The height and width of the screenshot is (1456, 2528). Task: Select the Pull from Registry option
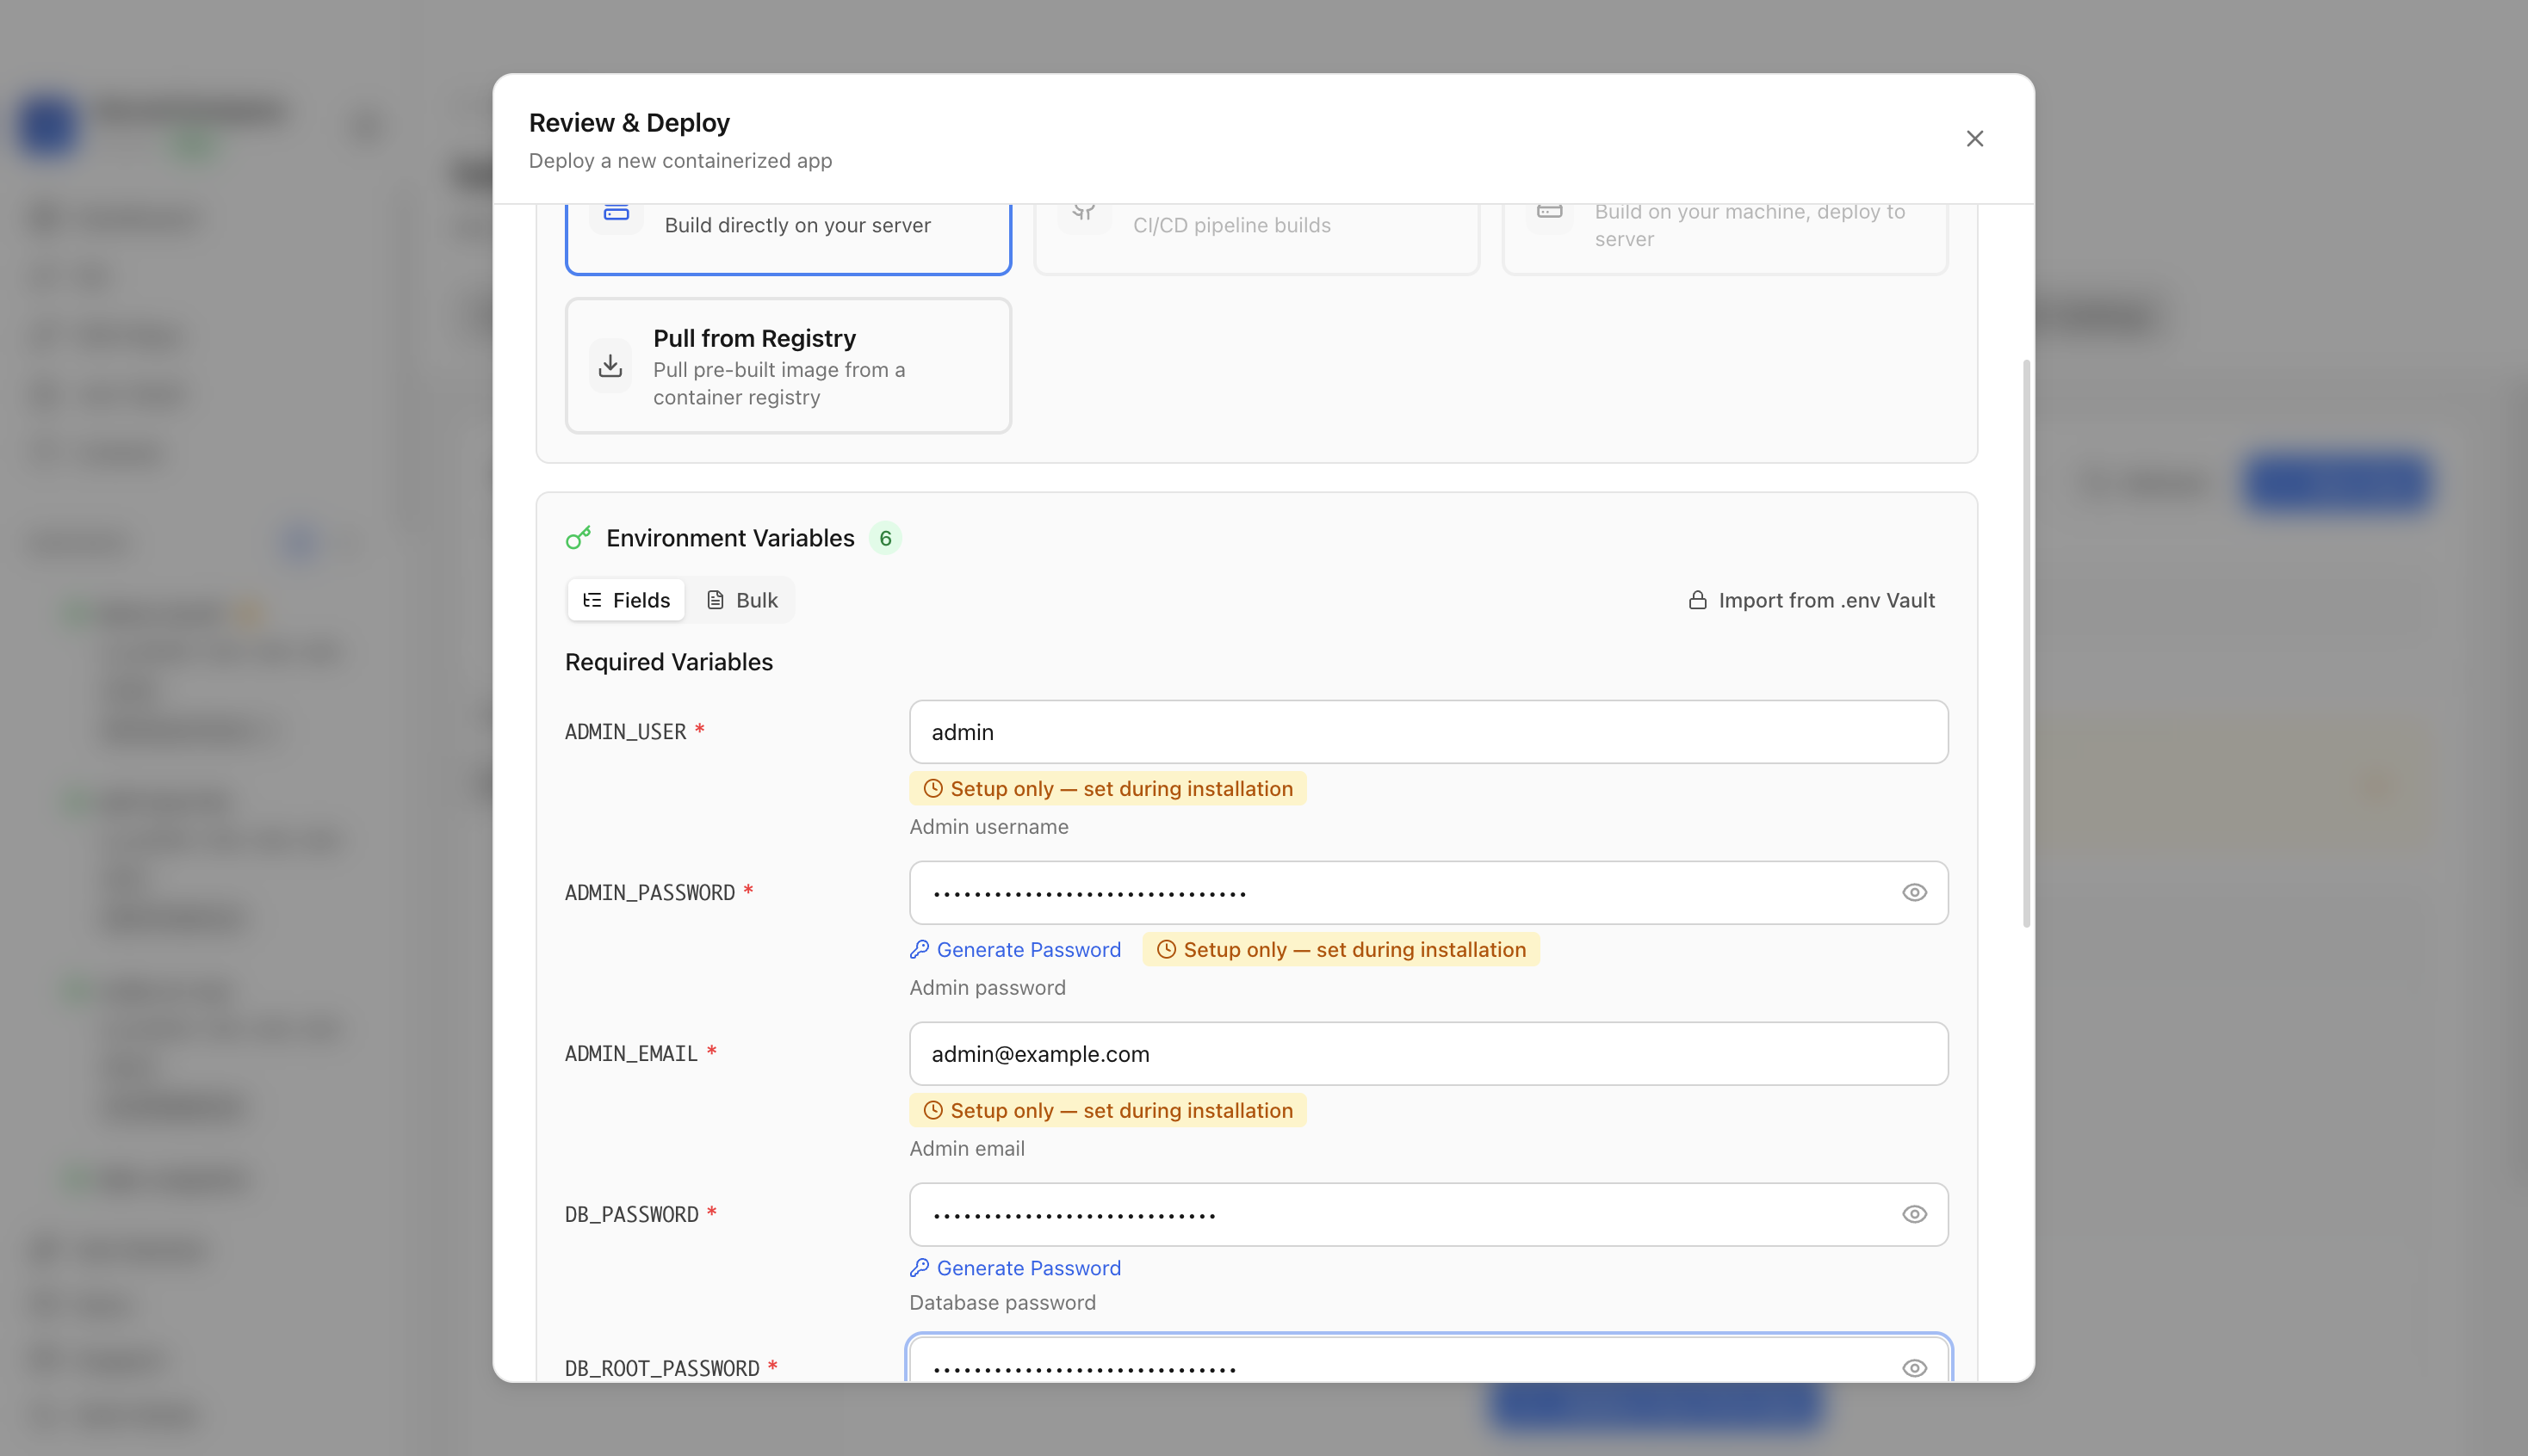tap(789, 366)
